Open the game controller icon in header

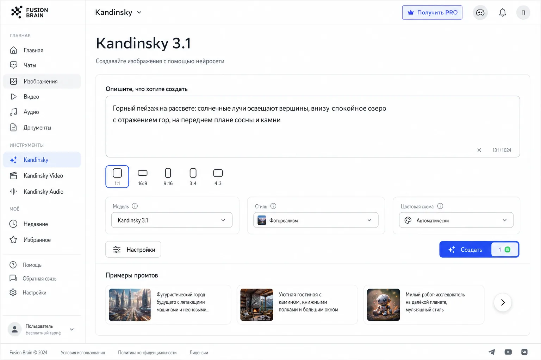(x=480, y=13)
